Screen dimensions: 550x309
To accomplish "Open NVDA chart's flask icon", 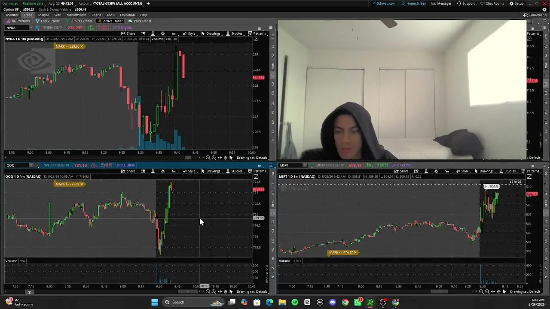I will (x=153, y=33).
